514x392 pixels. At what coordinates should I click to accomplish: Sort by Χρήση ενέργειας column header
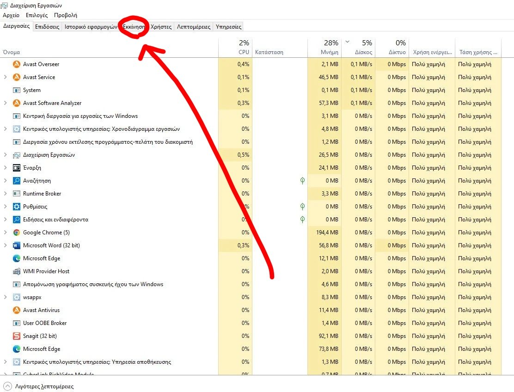pos(432,48)
